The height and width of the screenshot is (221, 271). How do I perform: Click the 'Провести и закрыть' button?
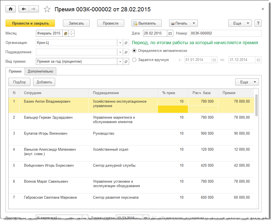[x=30, y=23]
